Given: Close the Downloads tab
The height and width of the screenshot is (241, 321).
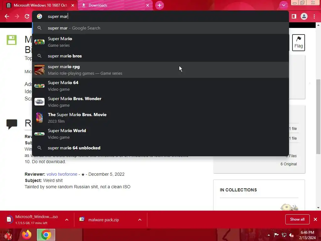Looking at the screenshot, I should [148, 5].
